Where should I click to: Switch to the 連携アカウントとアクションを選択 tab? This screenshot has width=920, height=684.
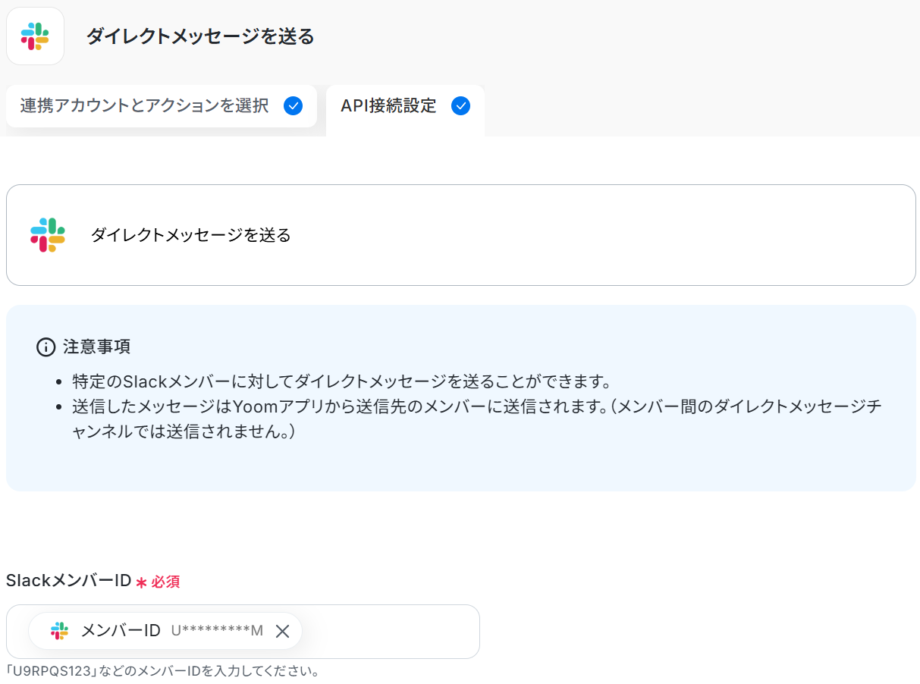144,105
